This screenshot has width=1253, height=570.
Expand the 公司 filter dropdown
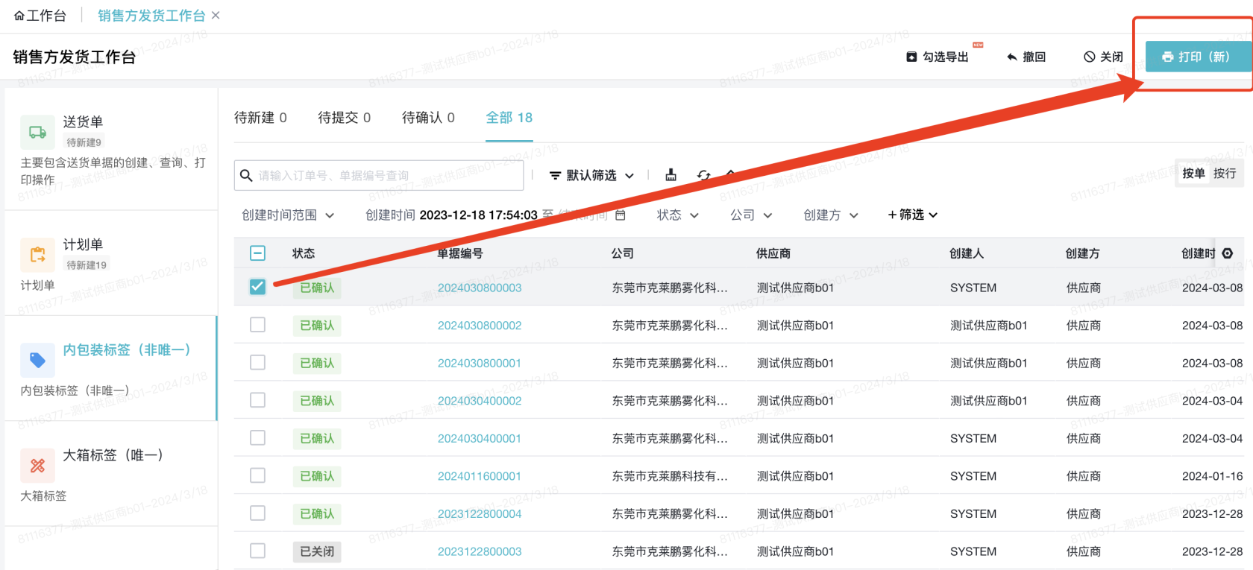point(751,215)
